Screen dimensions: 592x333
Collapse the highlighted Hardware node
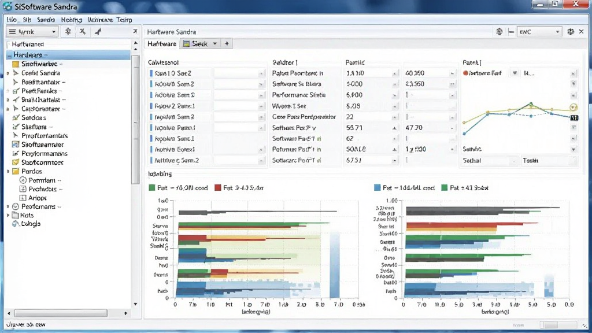pos(9,55)
